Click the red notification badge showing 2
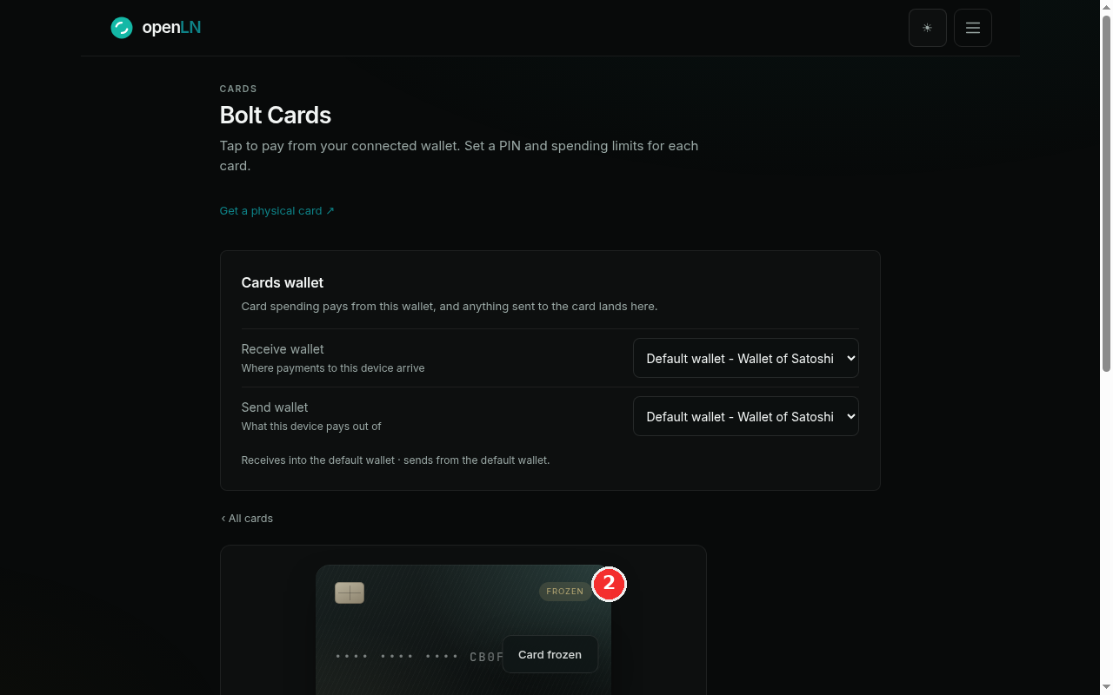Screen dimensions: 1113x695 pyautogui.click(x=609, y=584)
